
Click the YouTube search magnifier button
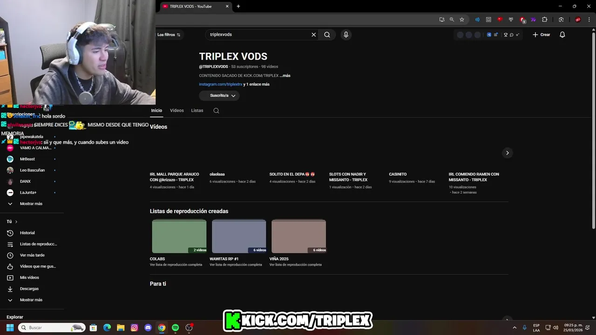coord(327,34)
